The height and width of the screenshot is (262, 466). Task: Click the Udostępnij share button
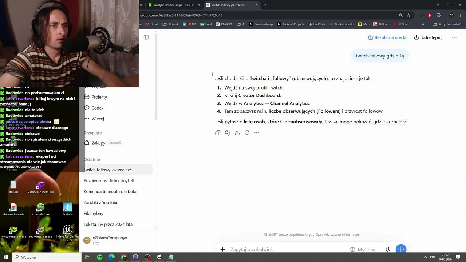coord(428,37)
